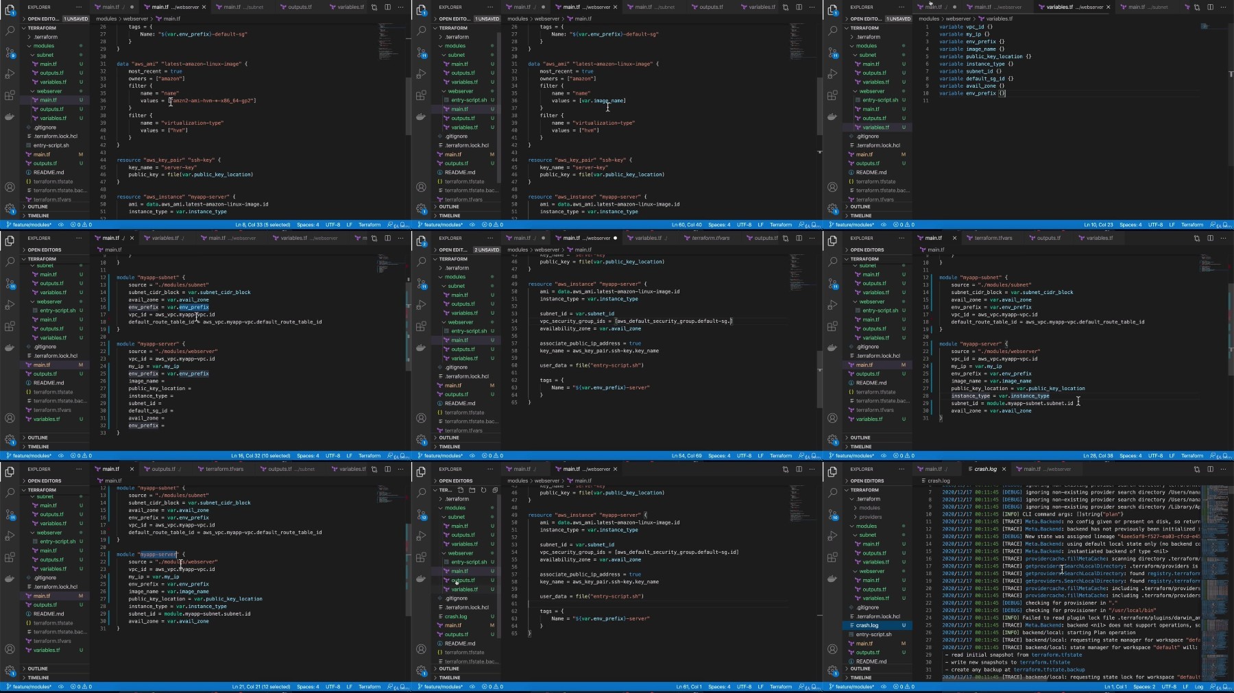Image resolution: width=1234 pixels, height=693 pixels.
Task: Open editor More Actions in Ln 8, Col 33 window
Action: tap(401, 7)
